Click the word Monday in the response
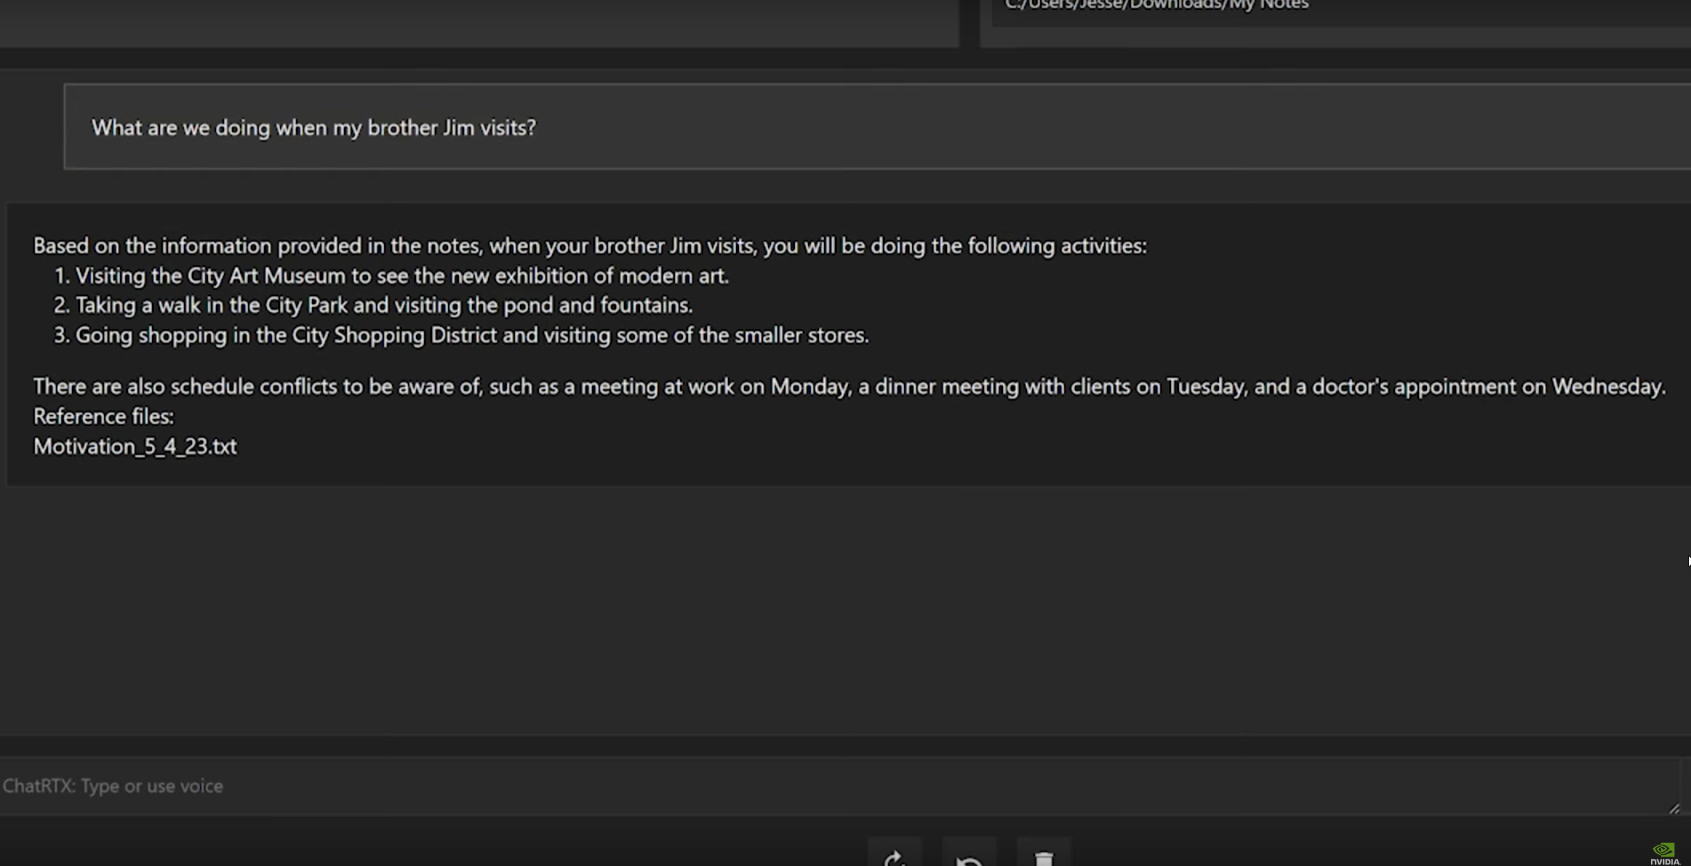Viewport: 1691px width, 866px height. tap(809, 386)
